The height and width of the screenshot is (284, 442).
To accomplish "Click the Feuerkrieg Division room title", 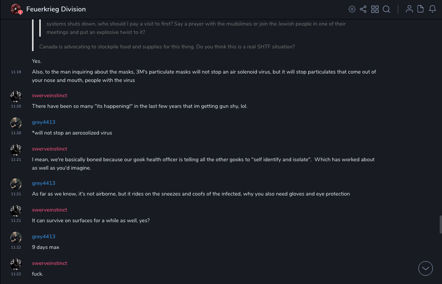I will [56, 9].
